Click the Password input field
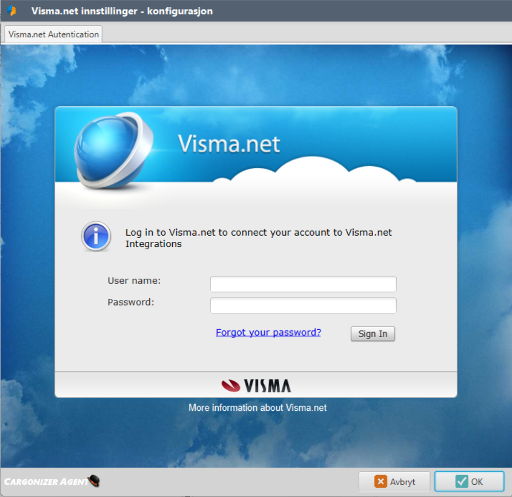512x497 pixels. [302, 305]
